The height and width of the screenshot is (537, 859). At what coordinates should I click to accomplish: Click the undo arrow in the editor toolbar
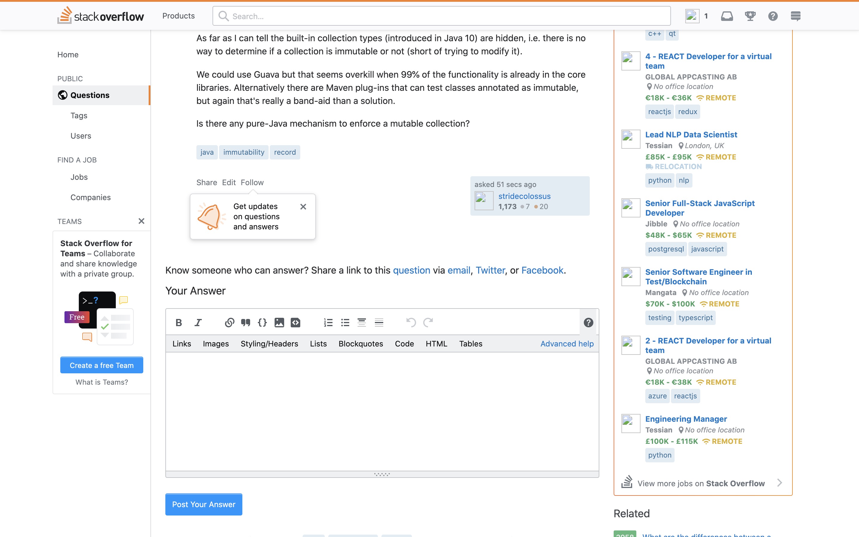(411, 323)
